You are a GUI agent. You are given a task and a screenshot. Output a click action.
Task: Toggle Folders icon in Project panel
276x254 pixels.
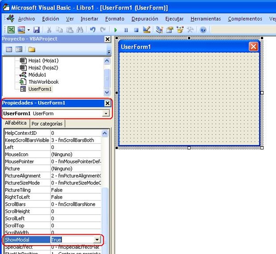[32, 50]
